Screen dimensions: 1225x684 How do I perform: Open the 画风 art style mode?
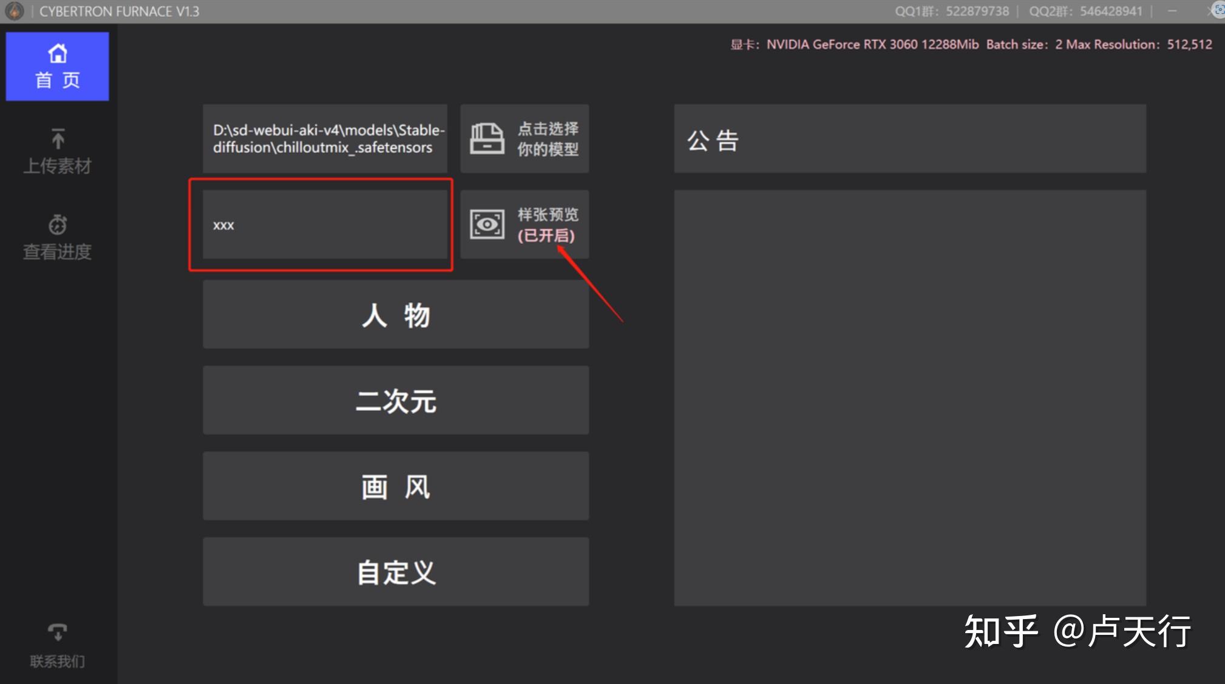[x=395, y=486]
